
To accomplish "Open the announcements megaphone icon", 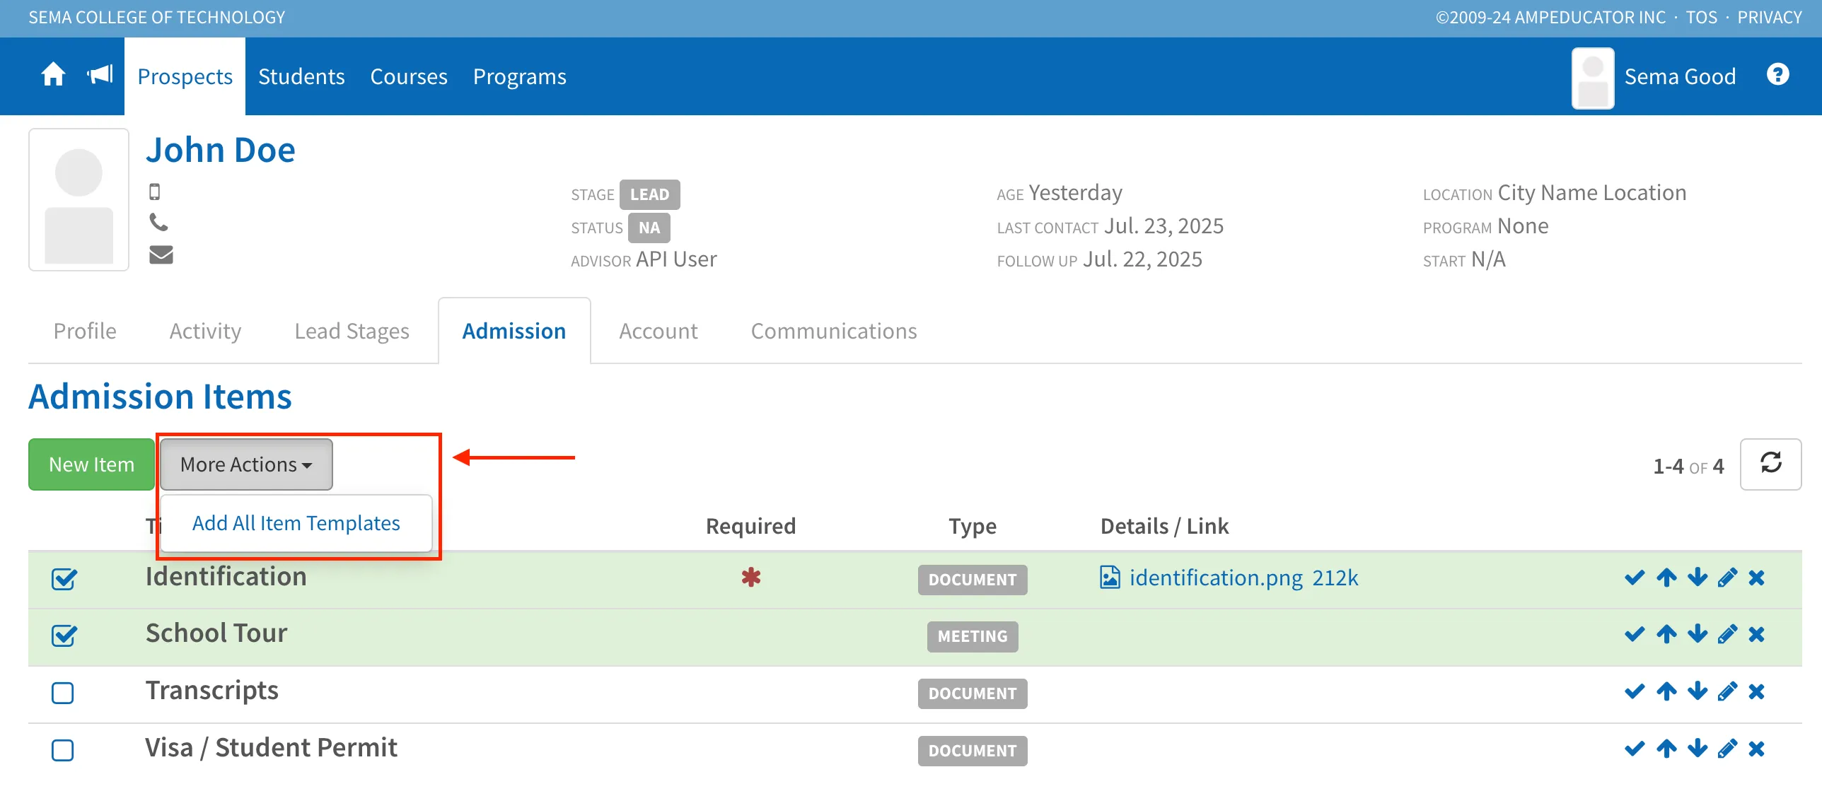I will pyautogui.click(x=100, y=75).
